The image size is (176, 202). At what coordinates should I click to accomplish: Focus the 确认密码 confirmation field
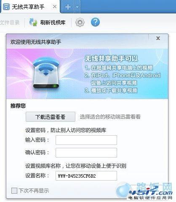[x=86, y=152]
